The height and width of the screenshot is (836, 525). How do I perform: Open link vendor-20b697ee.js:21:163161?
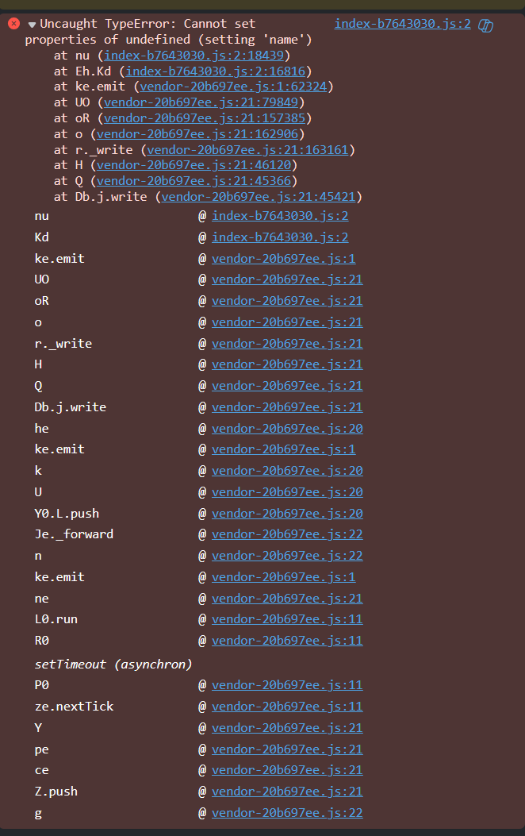click(x=247, y=150)
